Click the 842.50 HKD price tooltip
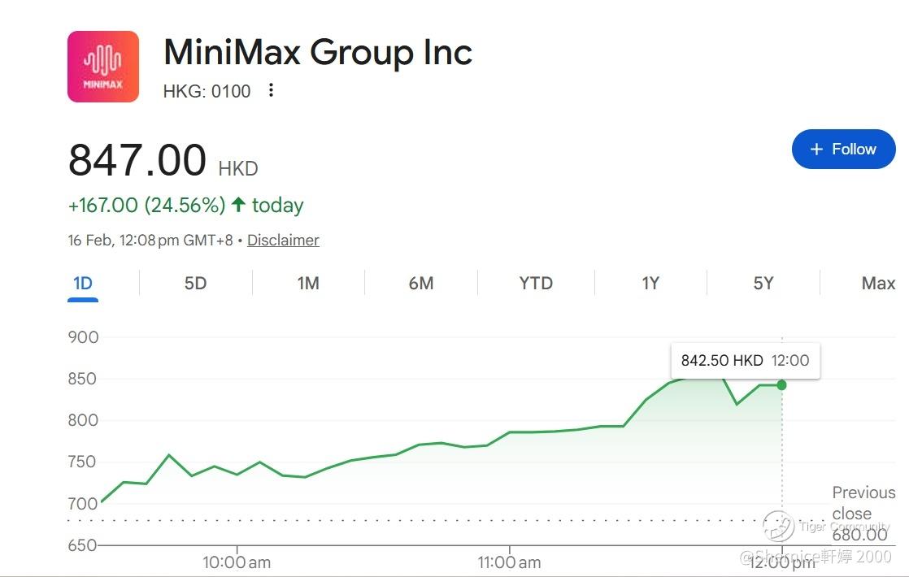 click(x=745, y=360)
